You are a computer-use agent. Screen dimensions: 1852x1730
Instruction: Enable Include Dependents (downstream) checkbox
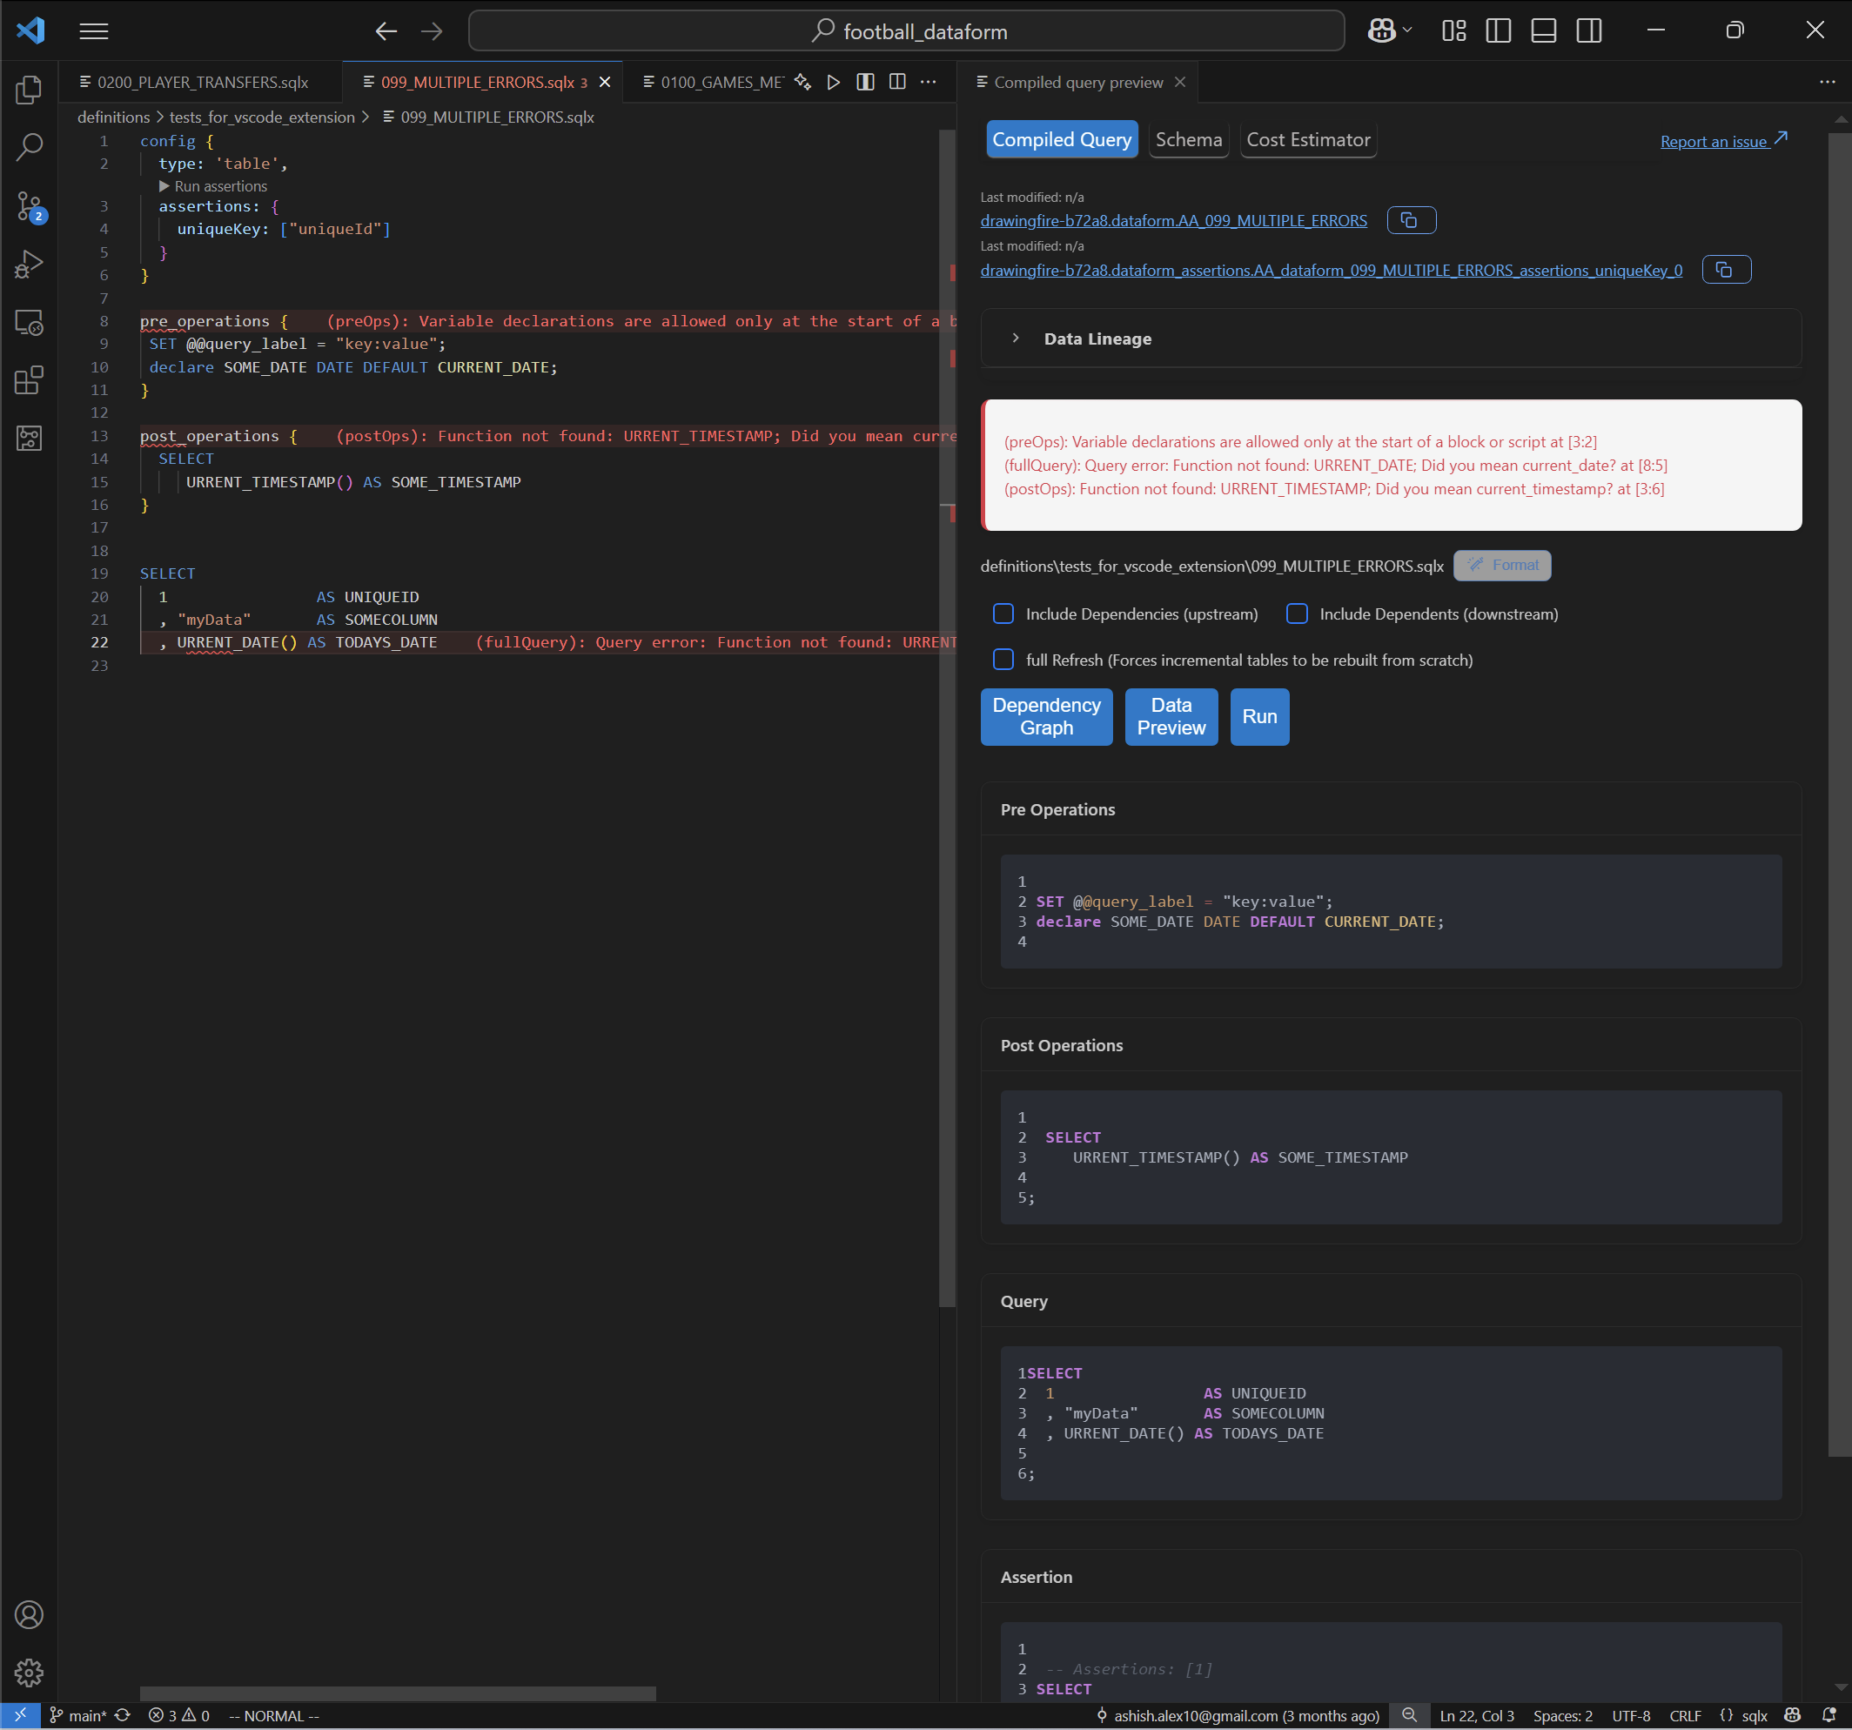[x=1297, y=614]
